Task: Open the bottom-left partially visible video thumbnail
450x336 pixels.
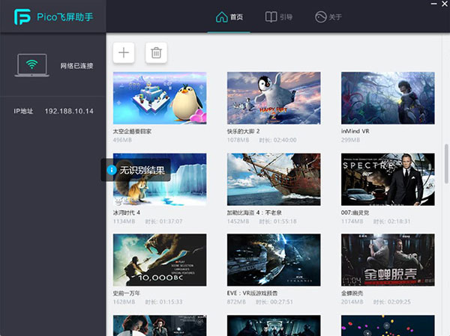Action: [160, 326]
